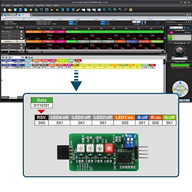Start acquisition with the green play icon
The width and height of the screenshot is (192, 192).
[x=52, y=10]
